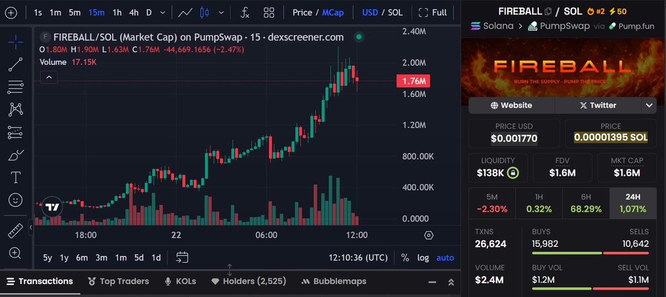The width and height of the screenshot is (666, 297).
Task: Open the indicators fx menu
Action: tap(245, 12)
